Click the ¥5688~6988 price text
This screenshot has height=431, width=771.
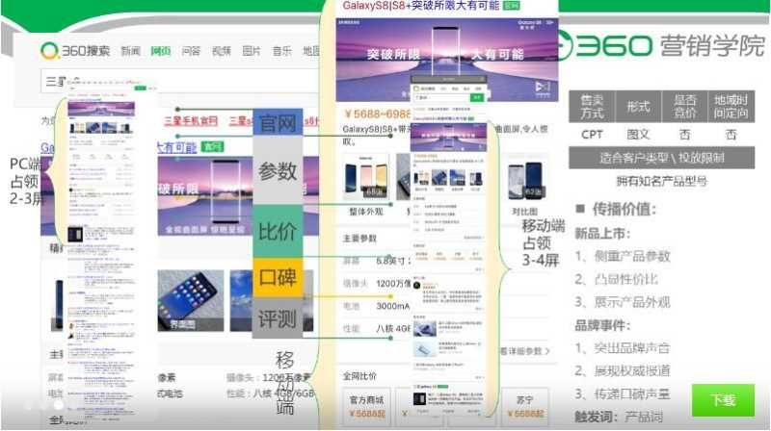coord(377,114)
